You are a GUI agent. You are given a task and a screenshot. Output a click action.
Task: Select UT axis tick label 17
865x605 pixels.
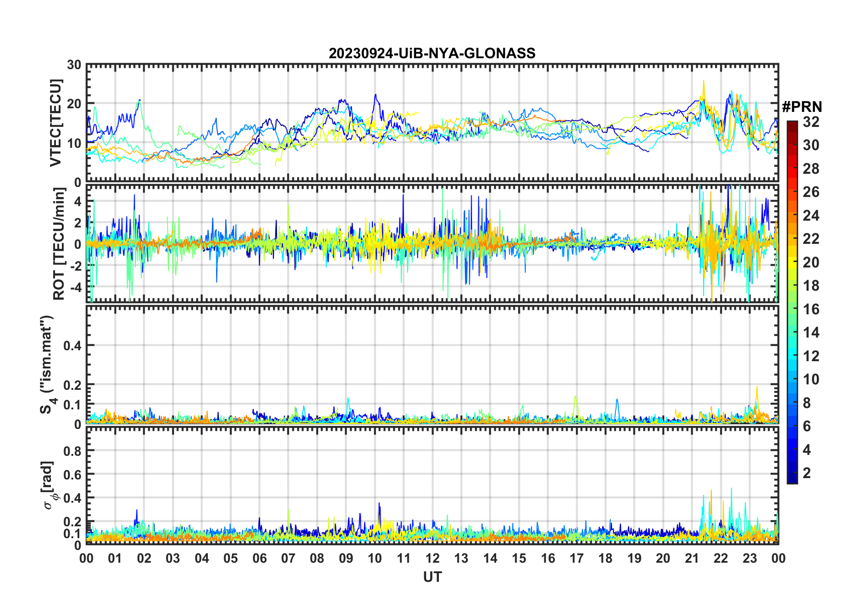(577, 558)
